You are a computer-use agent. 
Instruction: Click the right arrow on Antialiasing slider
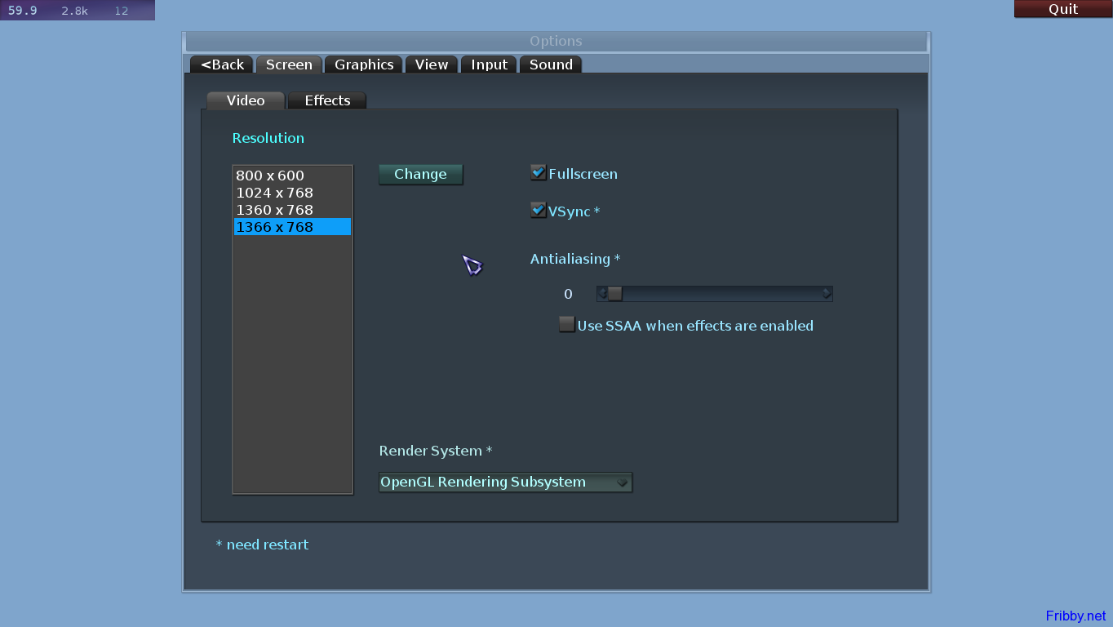826,294
